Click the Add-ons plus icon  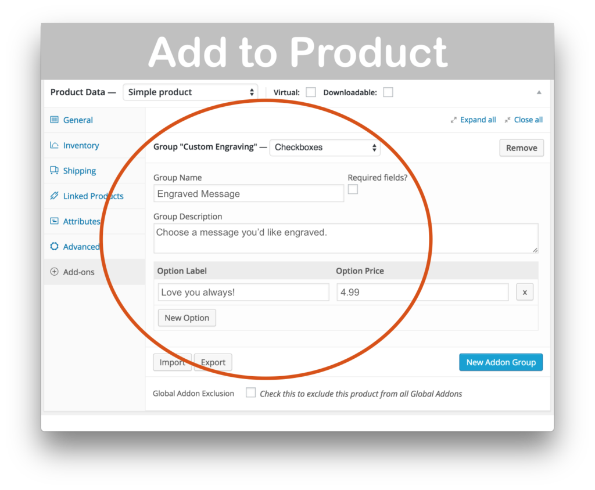(53, 271)
